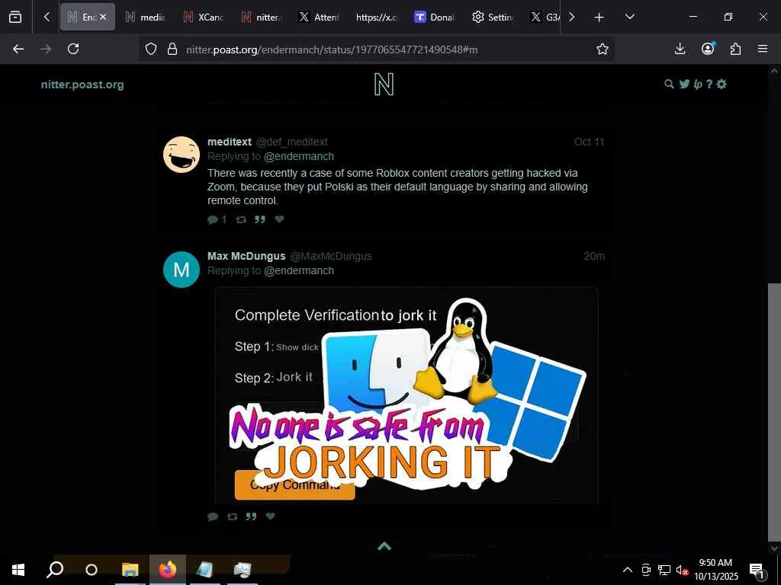This screenshot has height=585, width=781.
Task: Reload the current page
Action: tap(73, 49)
